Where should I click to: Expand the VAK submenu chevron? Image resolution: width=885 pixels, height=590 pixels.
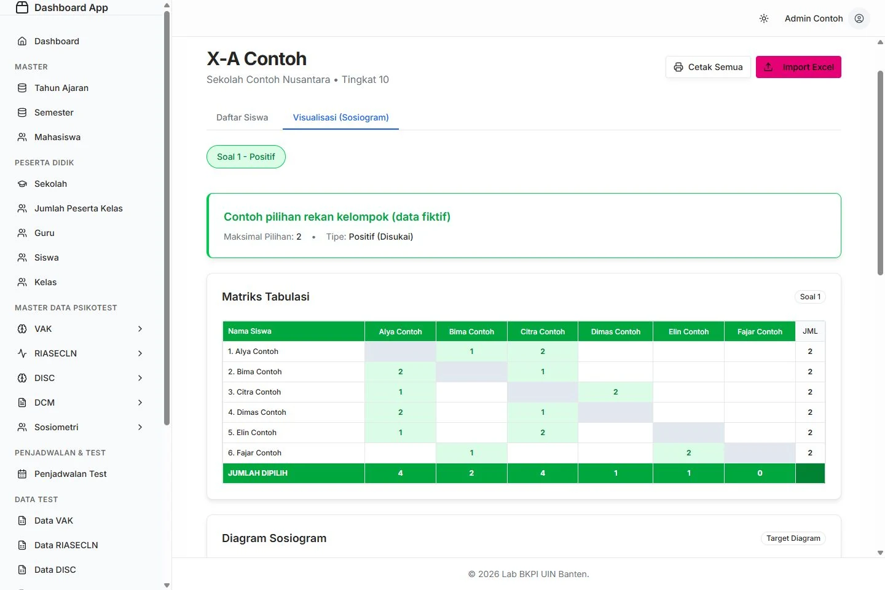pyautogui.click(x=140, y=329)
